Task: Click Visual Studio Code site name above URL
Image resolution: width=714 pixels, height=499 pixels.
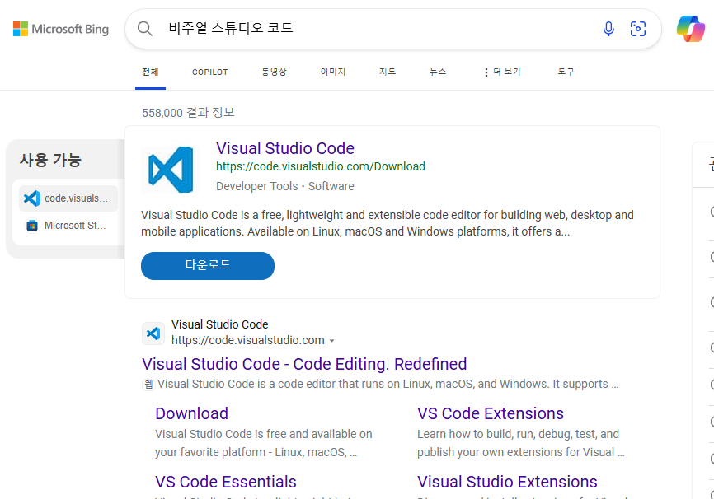Action: [x=220, y=324]
